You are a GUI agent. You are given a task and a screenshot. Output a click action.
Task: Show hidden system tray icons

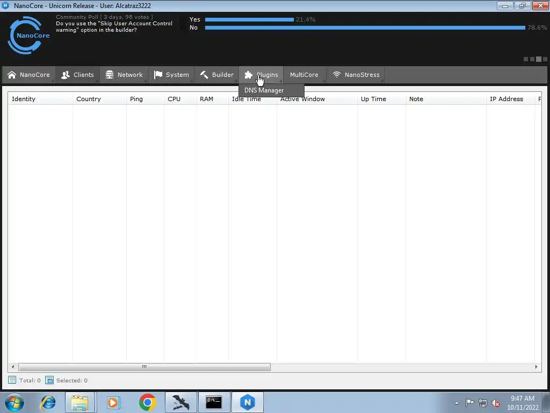click(x=457, y=403)
